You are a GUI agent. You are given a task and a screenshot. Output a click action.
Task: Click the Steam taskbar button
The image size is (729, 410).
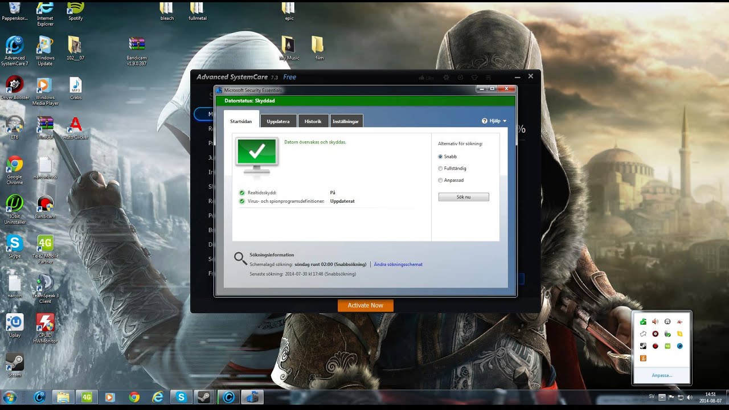coord(205,397)
